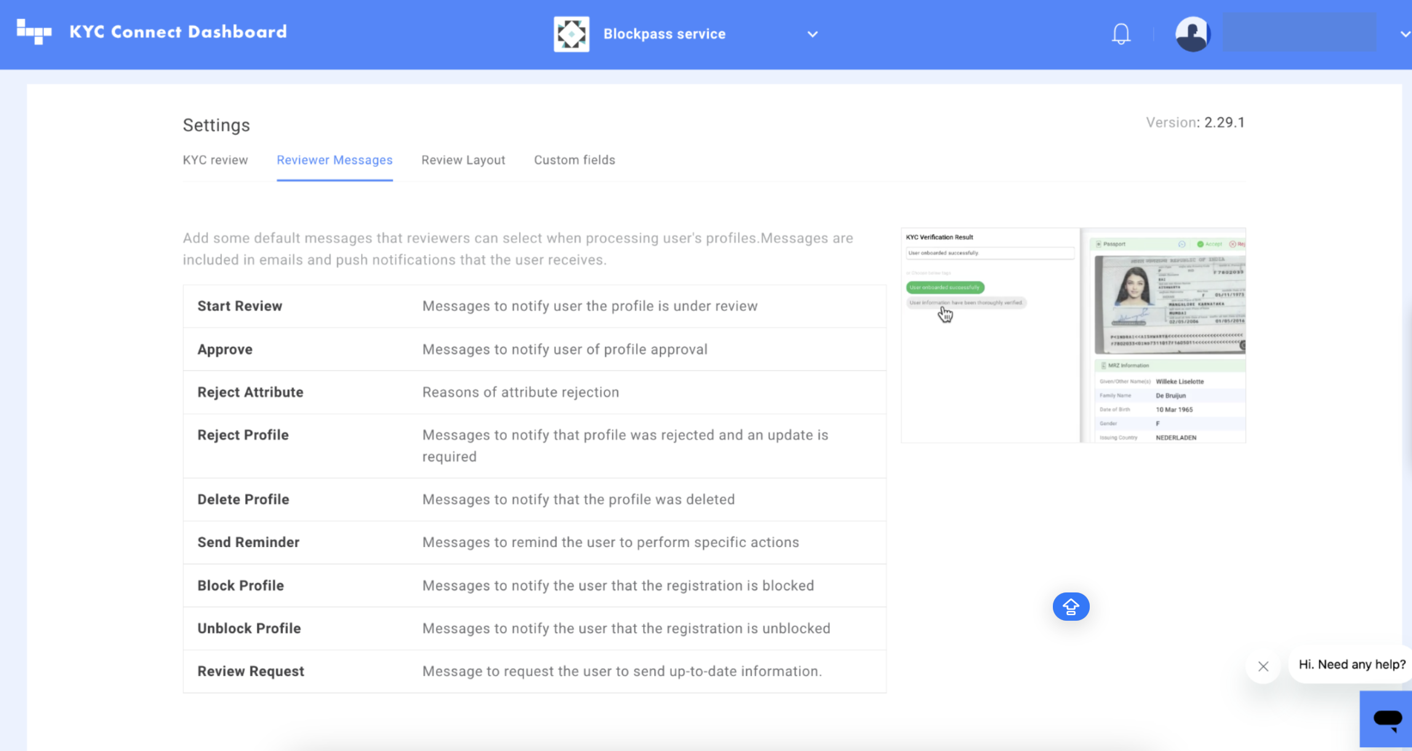The image size is (1412, 751).
Task: Open the Block Profile row
Action: click(534, 585)
